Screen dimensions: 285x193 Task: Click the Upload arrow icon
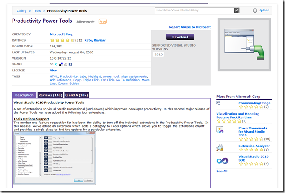click(x=255, y=10)
